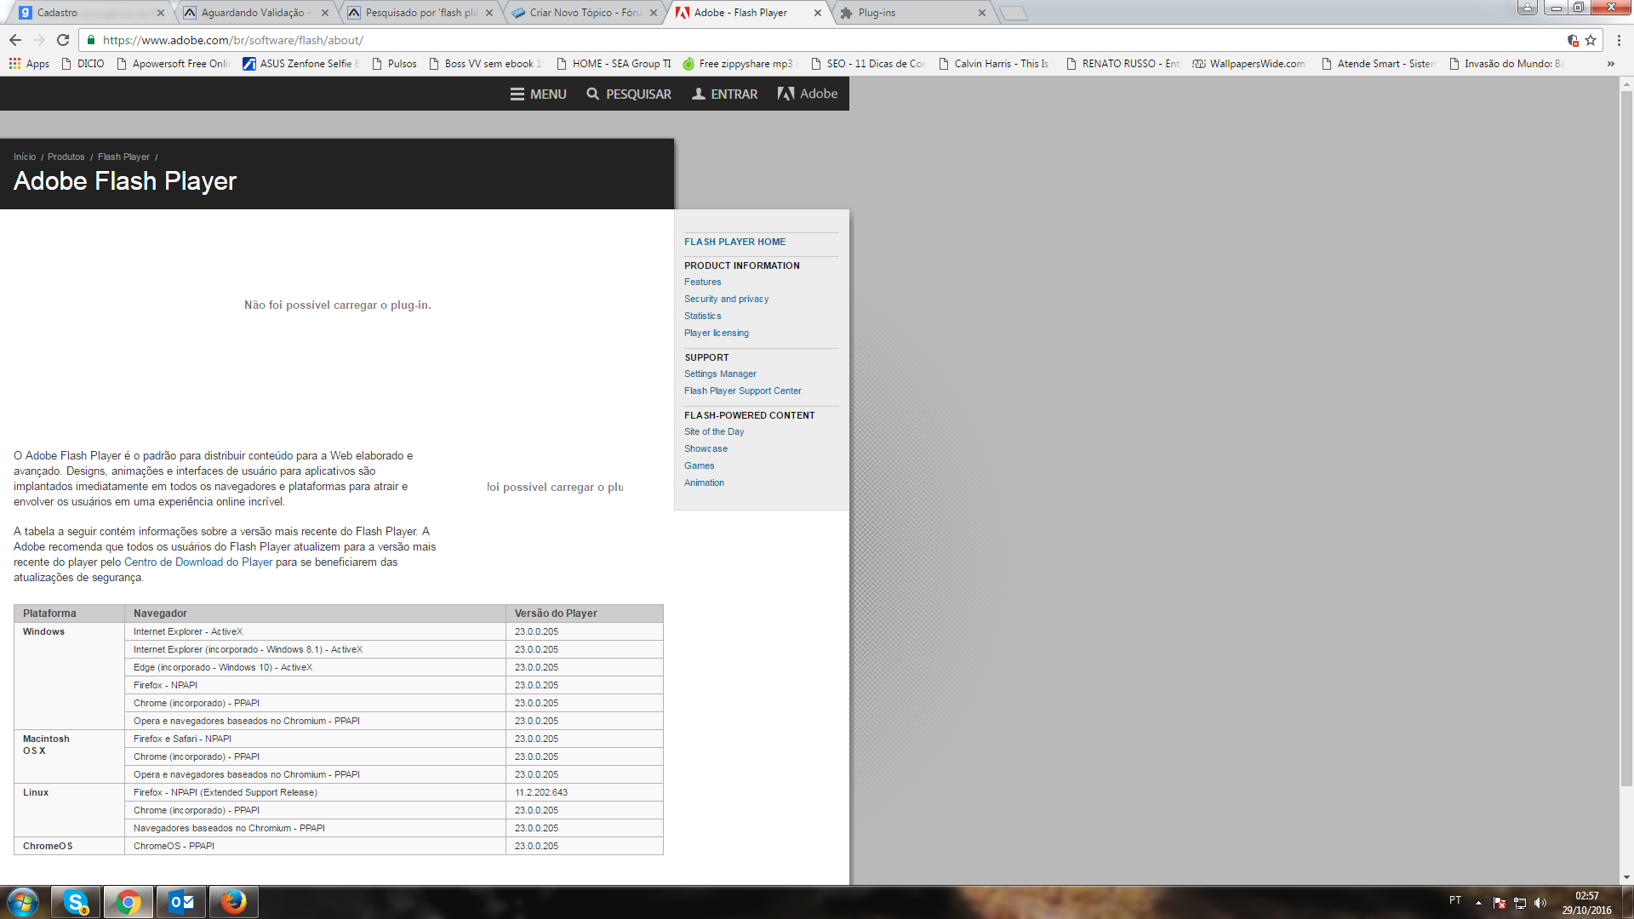The height and width of the screenshot is (919, 1634).
Task: Open the ASUS Zenfone Selfie bookmark
Action: 301,64
